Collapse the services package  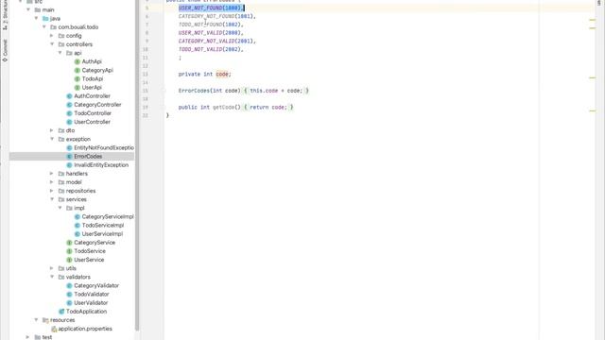click(52, 199)
